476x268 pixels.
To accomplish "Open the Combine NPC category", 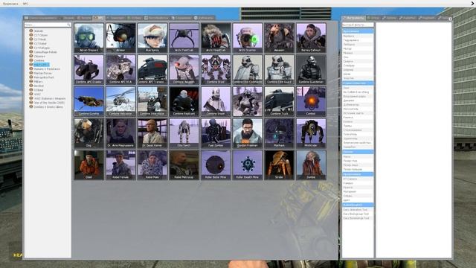I will pyautogui.click(x=39, y=60).
